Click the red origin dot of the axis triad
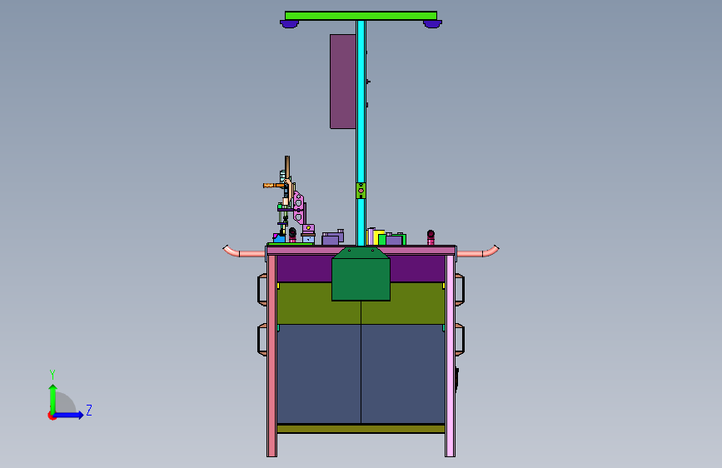Image resolution: width=722 pixels, height=468 pixels. 52,416
